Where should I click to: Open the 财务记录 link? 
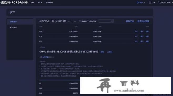[x=130, y=21]
